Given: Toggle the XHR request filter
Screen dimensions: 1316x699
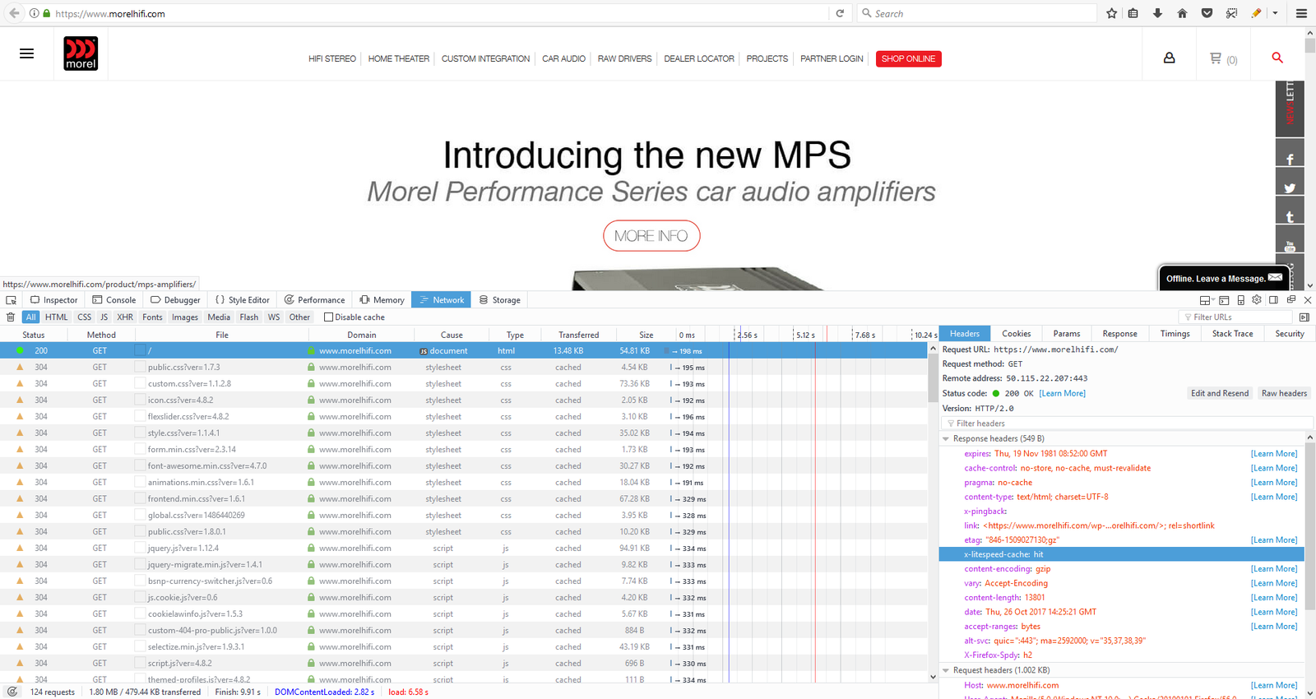Looking at the screenshot, I should [125, 317].
